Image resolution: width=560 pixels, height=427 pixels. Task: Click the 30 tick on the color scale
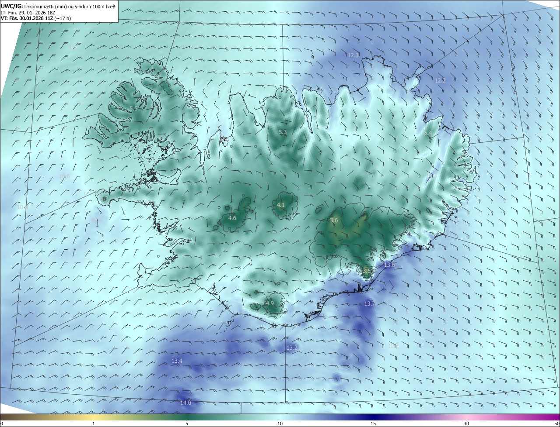[x=466, y=424]
